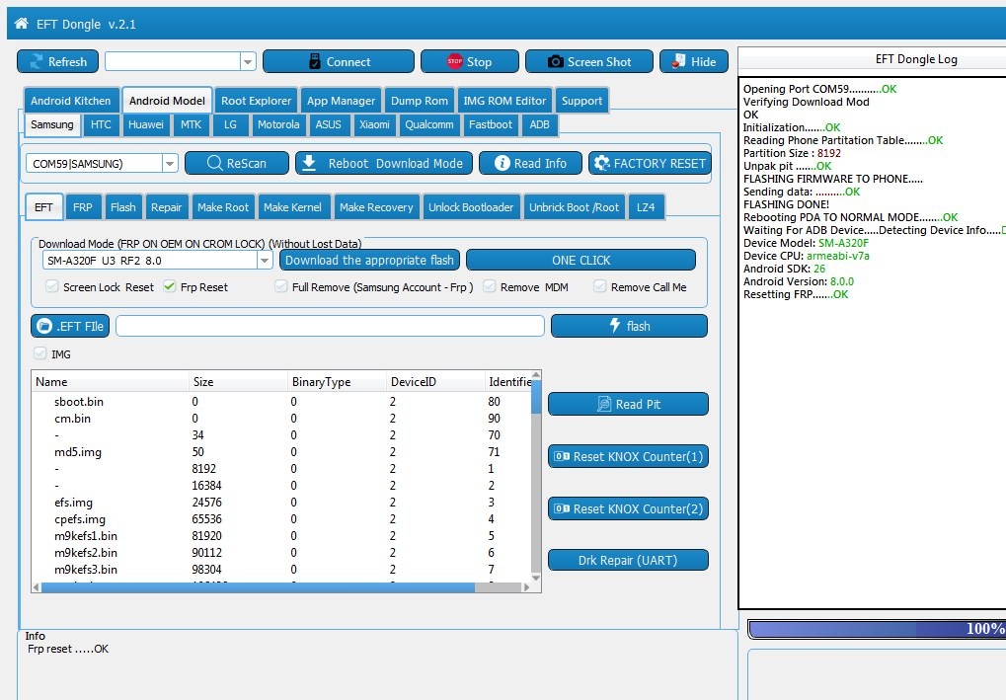Viewport: 1006px width, 700px height.
Task: Check the IMG checkbox
Action: 40,352
